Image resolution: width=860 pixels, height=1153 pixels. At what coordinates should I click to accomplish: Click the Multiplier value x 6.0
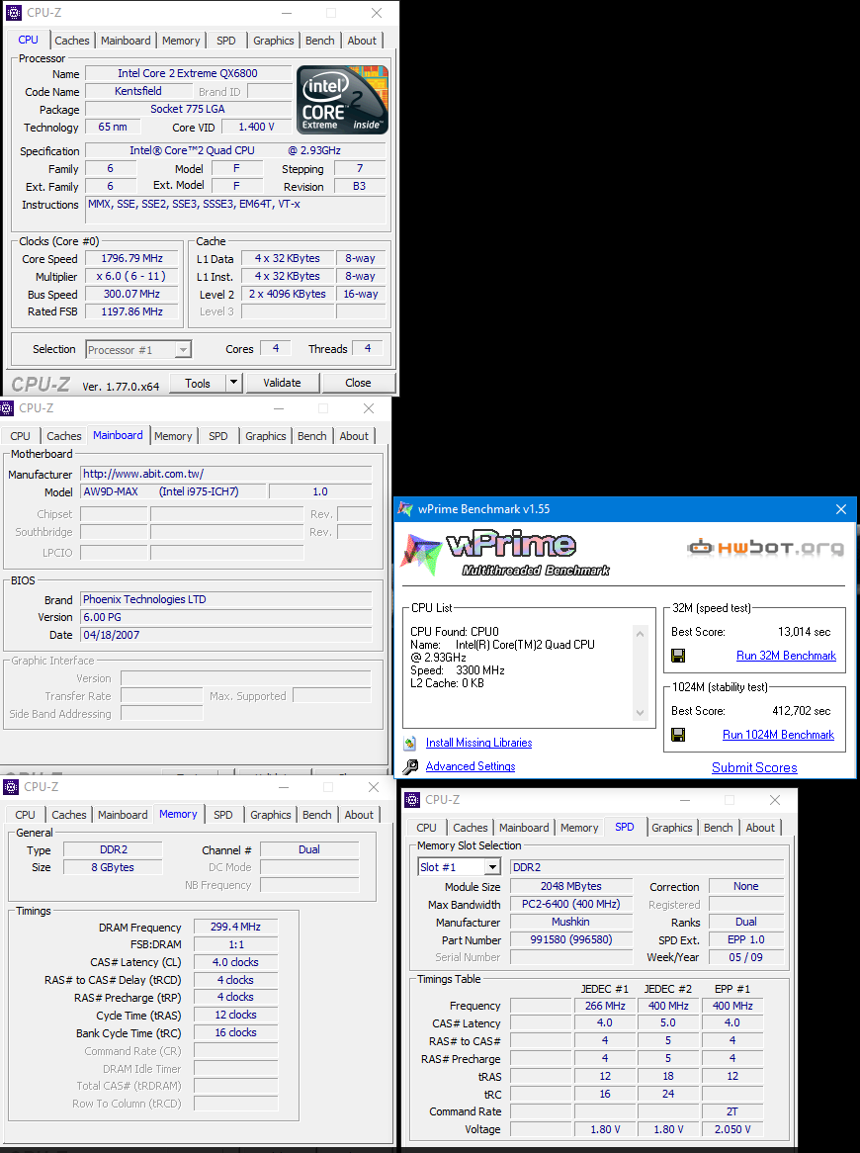pos(132,277)
